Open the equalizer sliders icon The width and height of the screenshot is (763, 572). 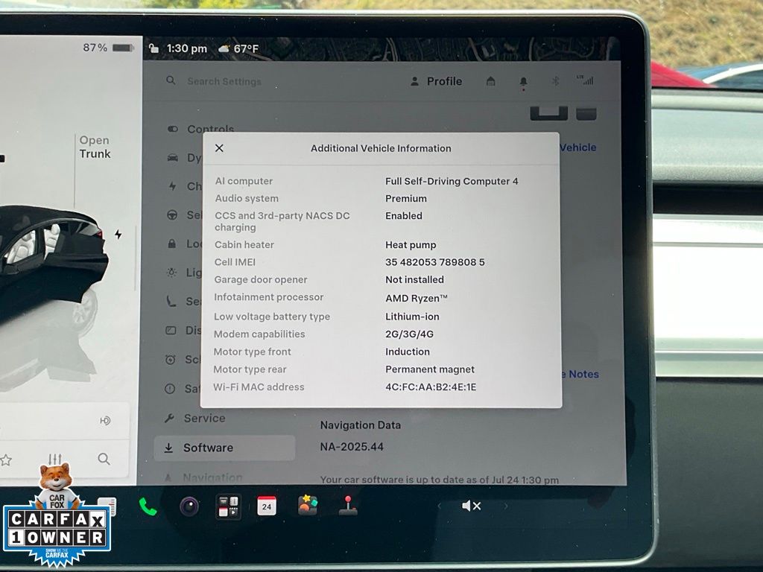tap(55, 459)
